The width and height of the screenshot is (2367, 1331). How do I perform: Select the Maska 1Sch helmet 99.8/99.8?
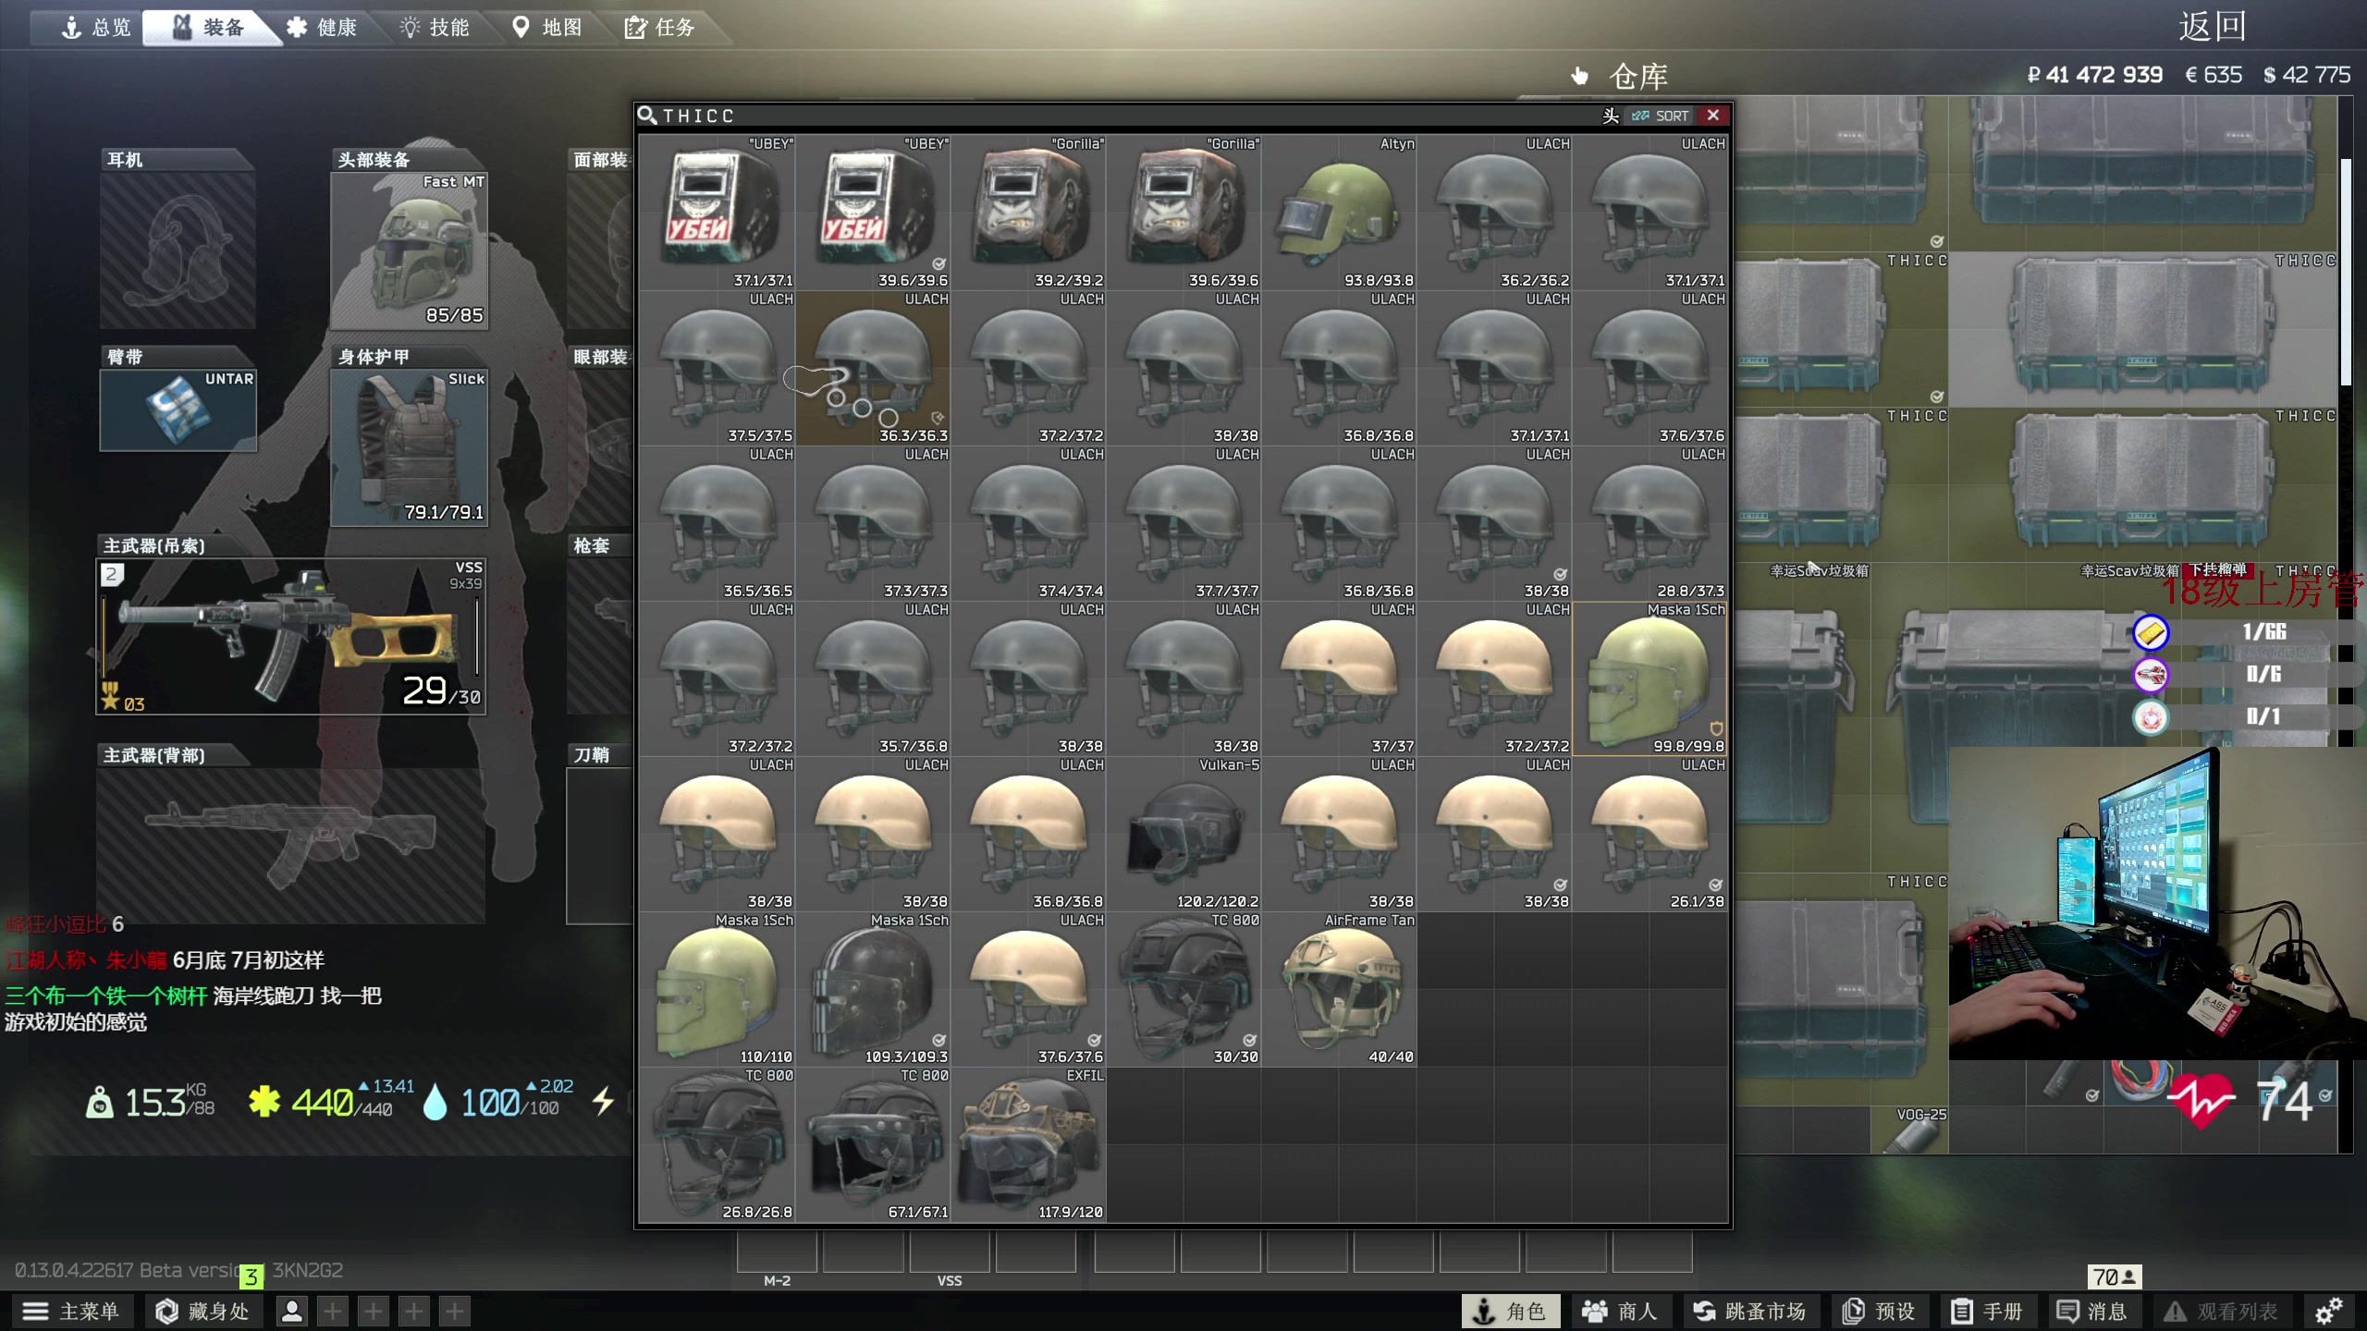click(x=1650, y=678)
